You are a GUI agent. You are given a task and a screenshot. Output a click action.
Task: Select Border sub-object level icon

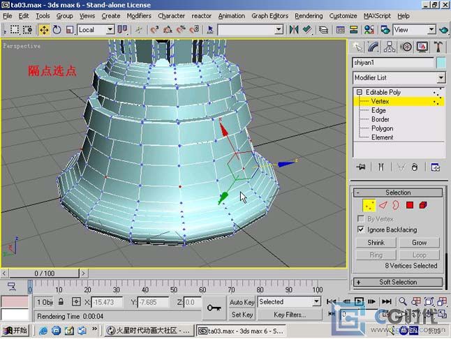[x=396, y=205]
